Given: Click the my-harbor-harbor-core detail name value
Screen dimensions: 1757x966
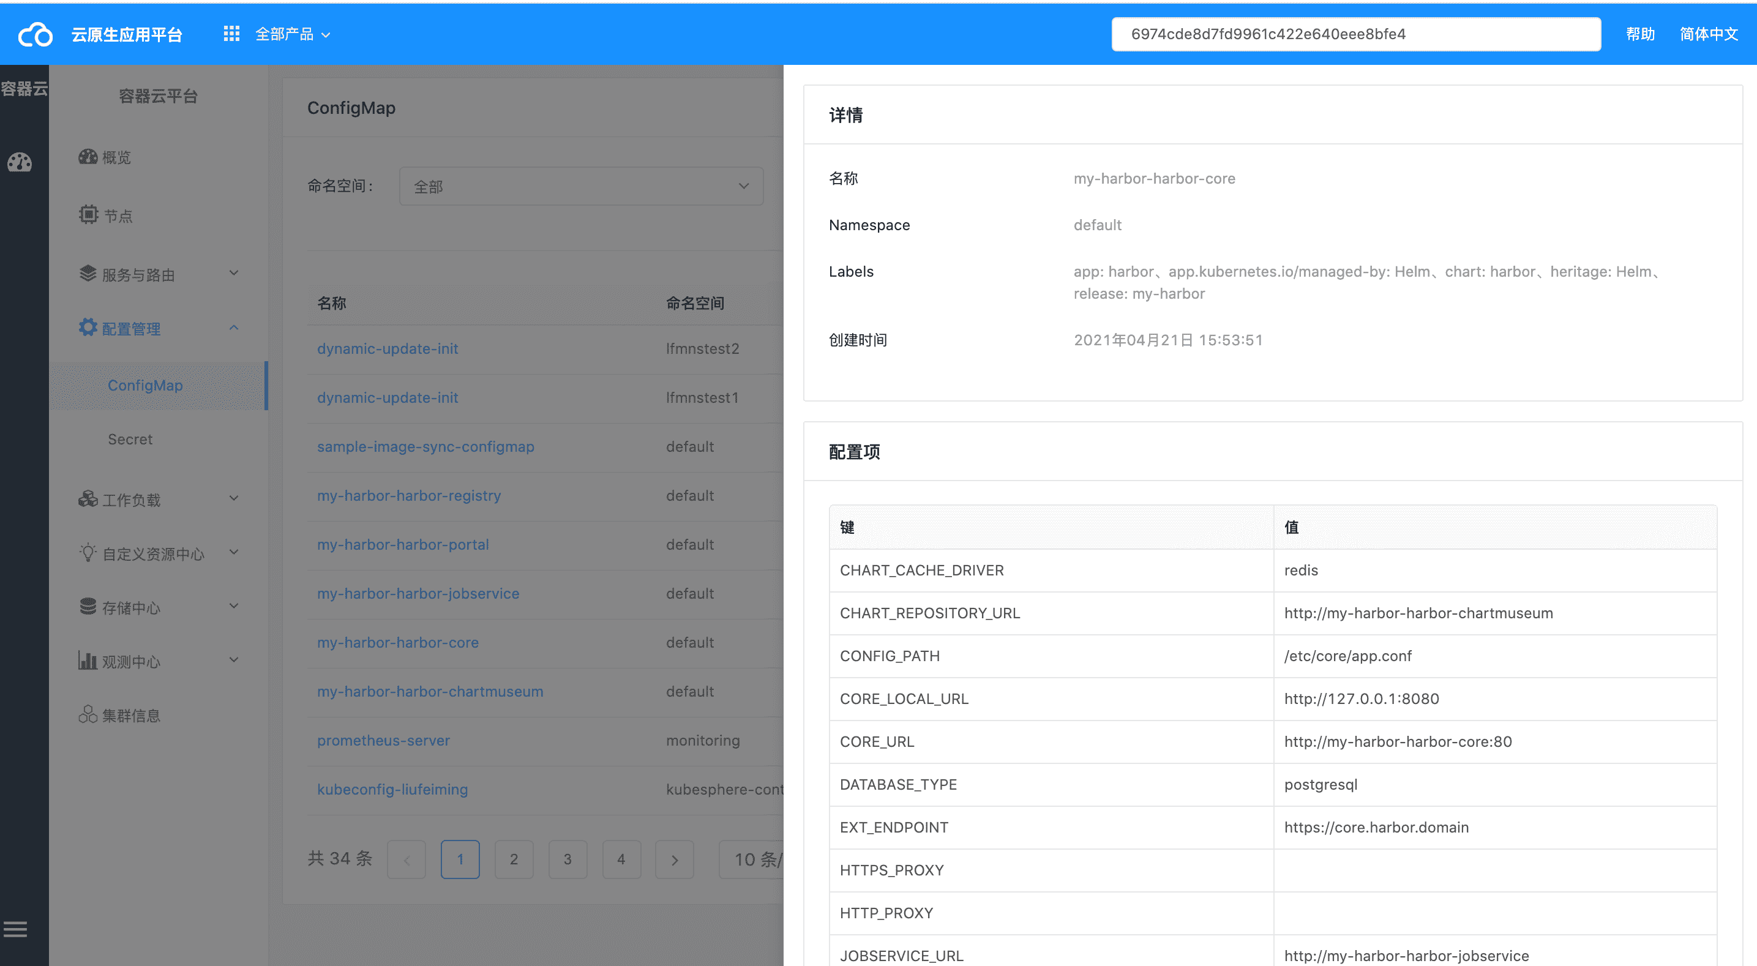Looking at the screenshot, I should tap(1154, 179).
